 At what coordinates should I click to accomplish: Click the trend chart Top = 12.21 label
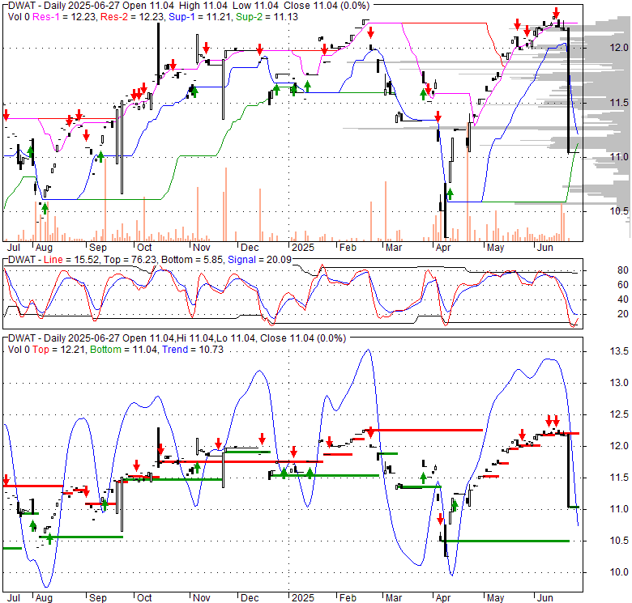tap(59, 350)
